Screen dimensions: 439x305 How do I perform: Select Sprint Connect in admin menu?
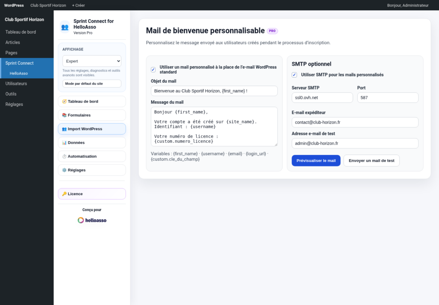(x=27, y=63)
